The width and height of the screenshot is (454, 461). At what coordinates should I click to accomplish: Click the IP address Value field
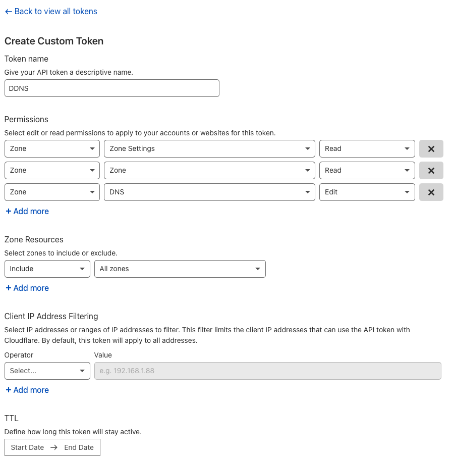coord(267,371)
